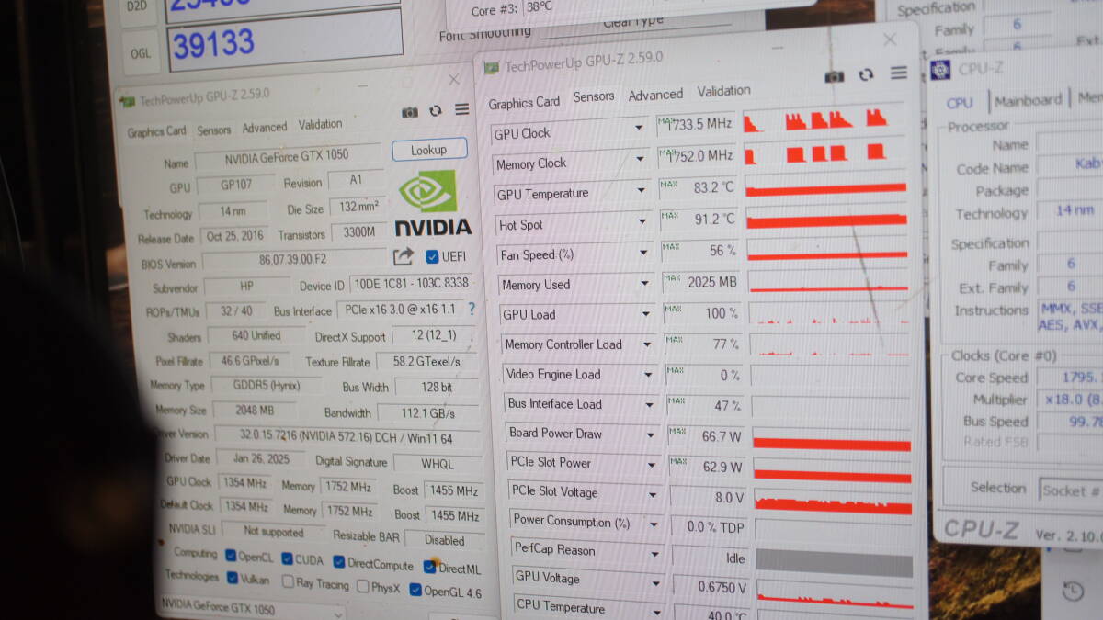Click the GPU name field NVIDIA GeForce GTX 1050
The height and width of the screenshot is (620, 1103).
pos(288,158)
